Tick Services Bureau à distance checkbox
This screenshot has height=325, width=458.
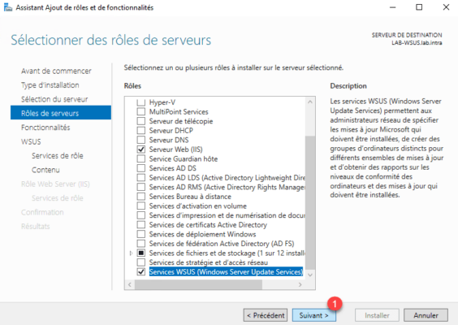141,197
